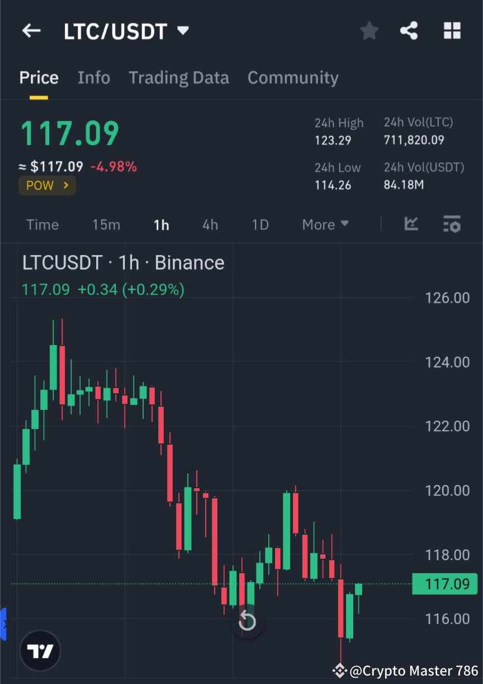Open the POW tag details

(x=47, y=185)
